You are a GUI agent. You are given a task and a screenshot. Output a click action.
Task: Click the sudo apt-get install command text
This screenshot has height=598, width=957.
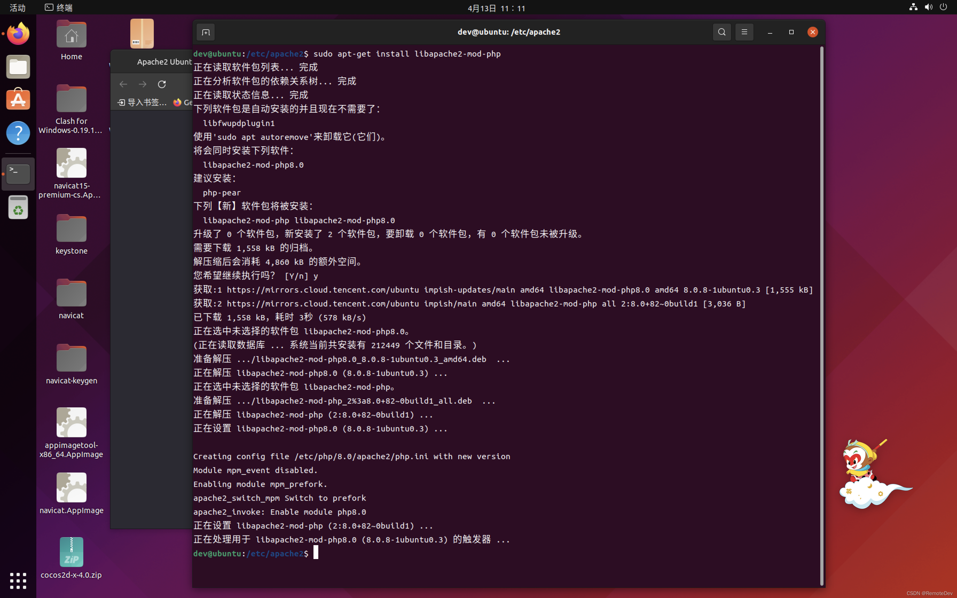(407, 54)
